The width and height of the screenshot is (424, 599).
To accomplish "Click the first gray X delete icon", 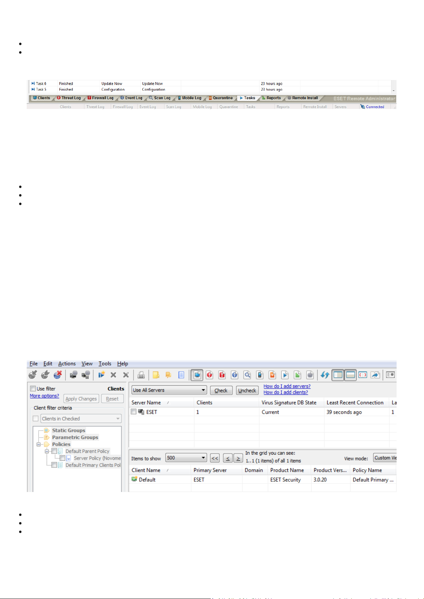I will 114,375.
